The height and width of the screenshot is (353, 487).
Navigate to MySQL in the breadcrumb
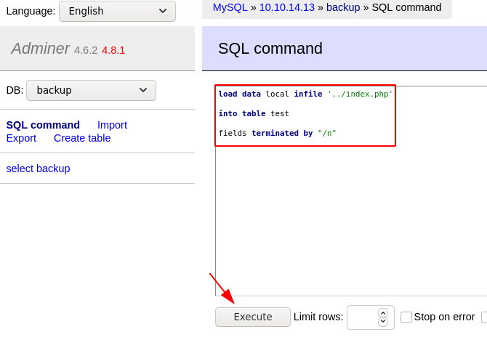[230, 7]
